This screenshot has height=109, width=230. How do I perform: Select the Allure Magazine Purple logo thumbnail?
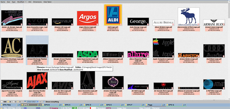click(138, 54)
